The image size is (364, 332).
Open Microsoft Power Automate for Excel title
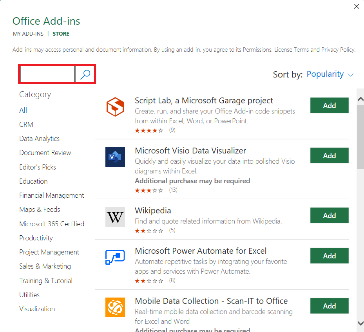pyautogui.click(x=201, y=251)
